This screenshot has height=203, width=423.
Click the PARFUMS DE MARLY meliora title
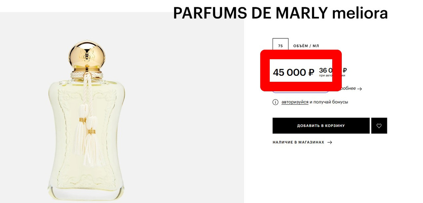tap(280, 13)
